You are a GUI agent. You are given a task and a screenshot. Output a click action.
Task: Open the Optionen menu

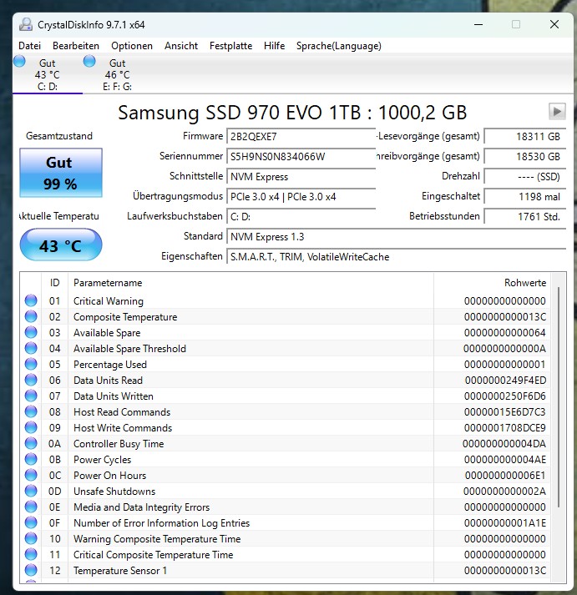click(132, 46)
